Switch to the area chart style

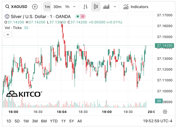(106, 7)
